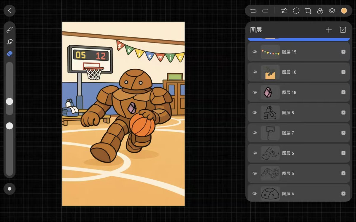Open blend mode N for 图层 8
356x222 pixels.
[343, 112]
